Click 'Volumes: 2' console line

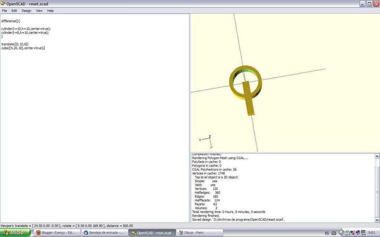[206, 208]
